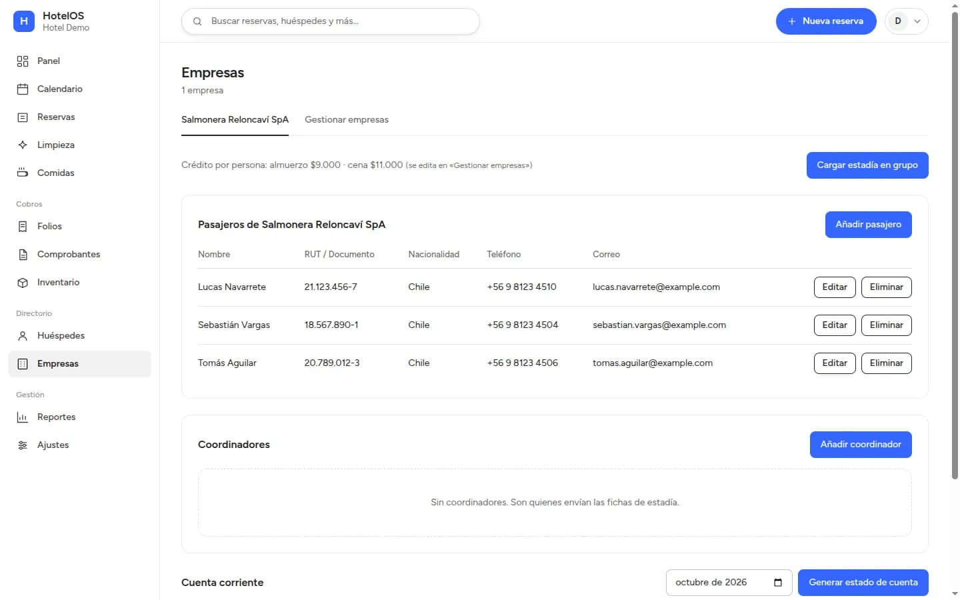Screen dimensions: 960x600
Task: Focus the Buscar reservas search field
Action: click(331, 21)
